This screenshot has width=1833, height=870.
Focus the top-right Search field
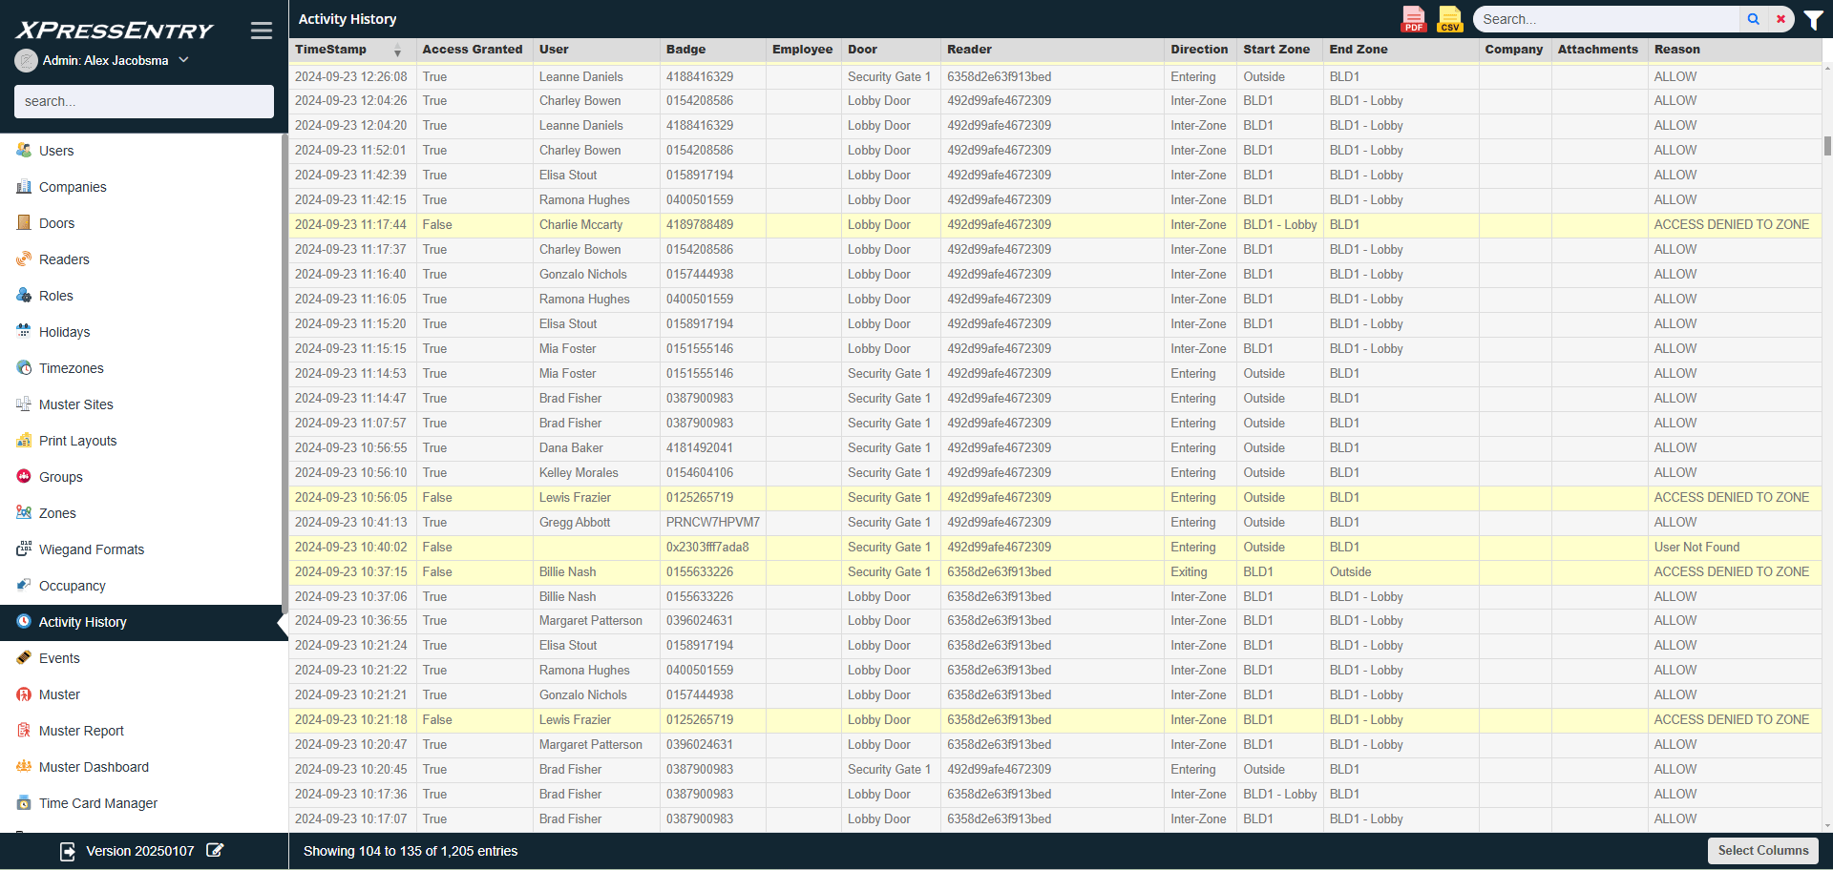pos(1608,19)
